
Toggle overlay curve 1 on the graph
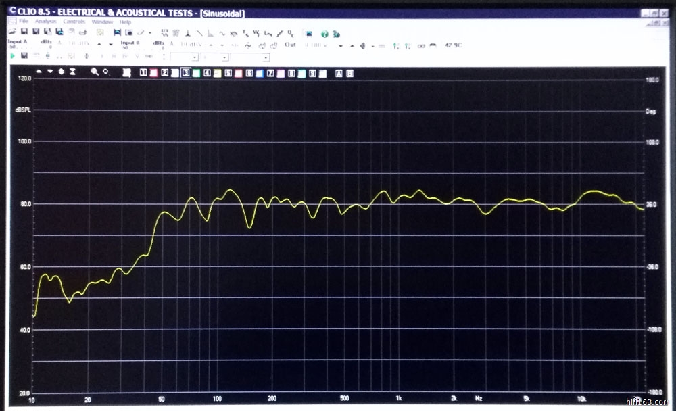click(x=143, y=72)
